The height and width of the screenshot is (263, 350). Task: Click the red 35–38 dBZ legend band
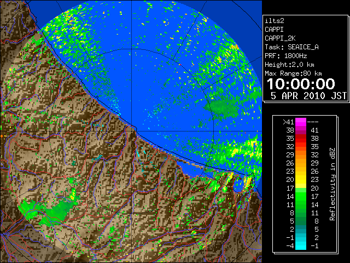[301, 139]
